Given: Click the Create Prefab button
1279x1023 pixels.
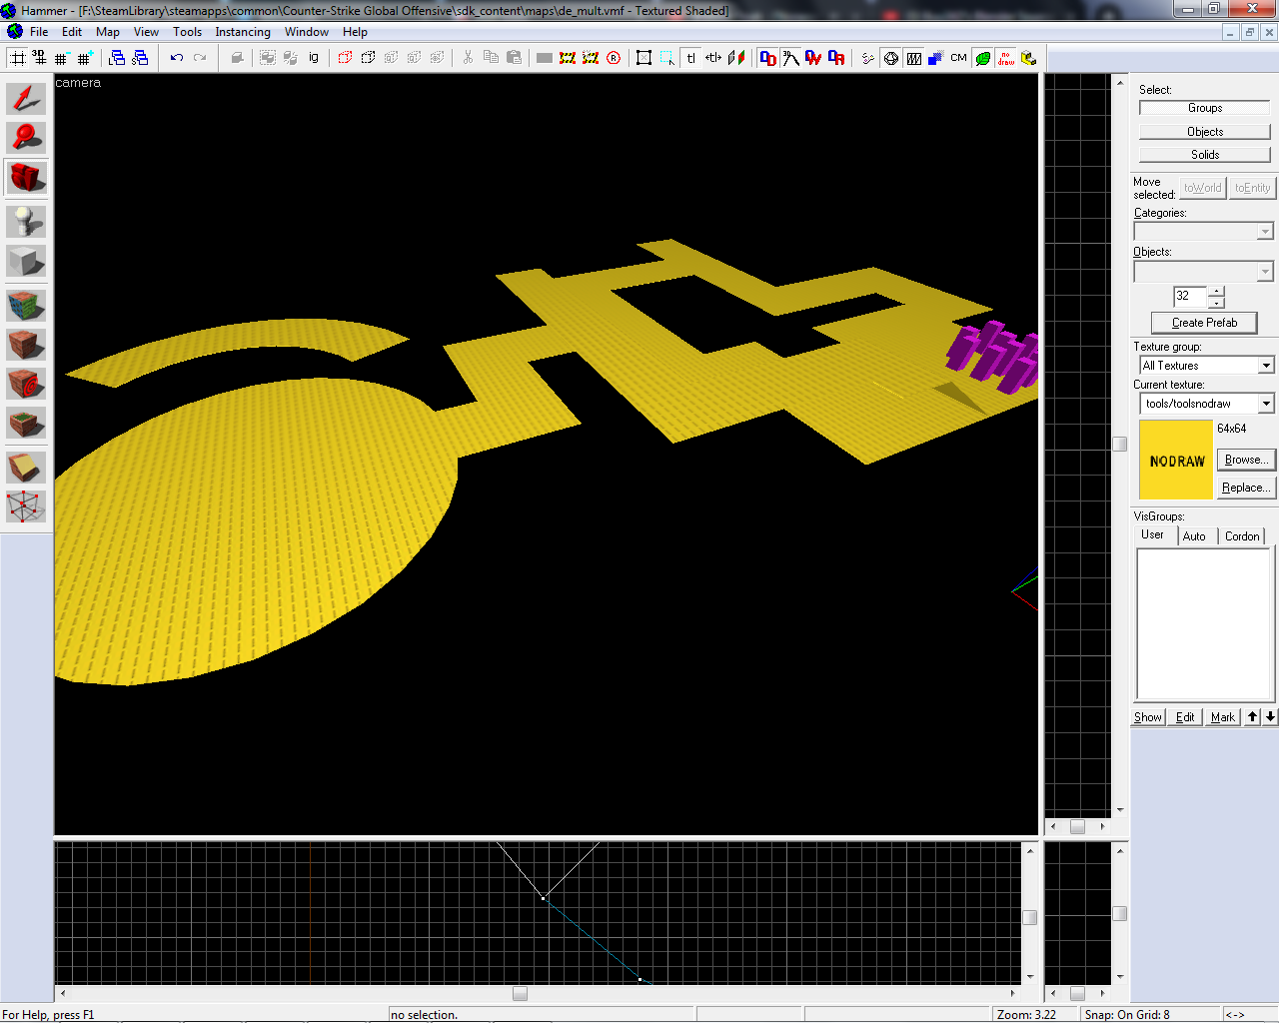Looking at the screenshot, I should tap(1204, 323).
